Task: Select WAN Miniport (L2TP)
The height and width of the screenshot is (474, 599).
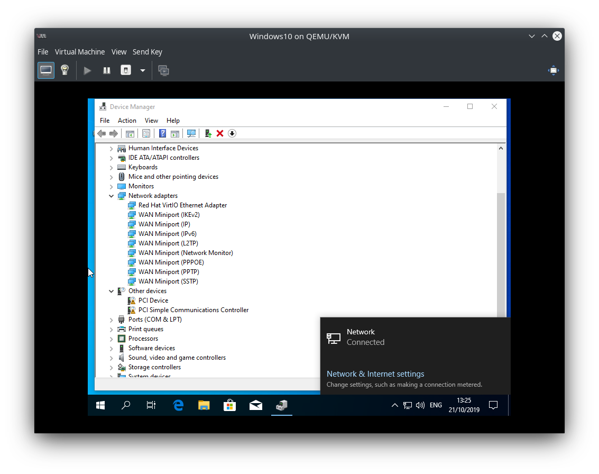Action: 168,243
